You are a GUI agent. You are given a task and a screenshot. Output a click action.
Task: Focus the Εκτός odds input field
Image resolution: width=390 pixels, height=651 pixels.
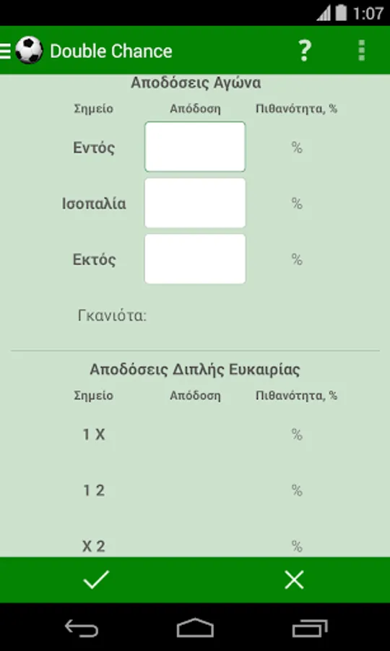pos(195,259)
